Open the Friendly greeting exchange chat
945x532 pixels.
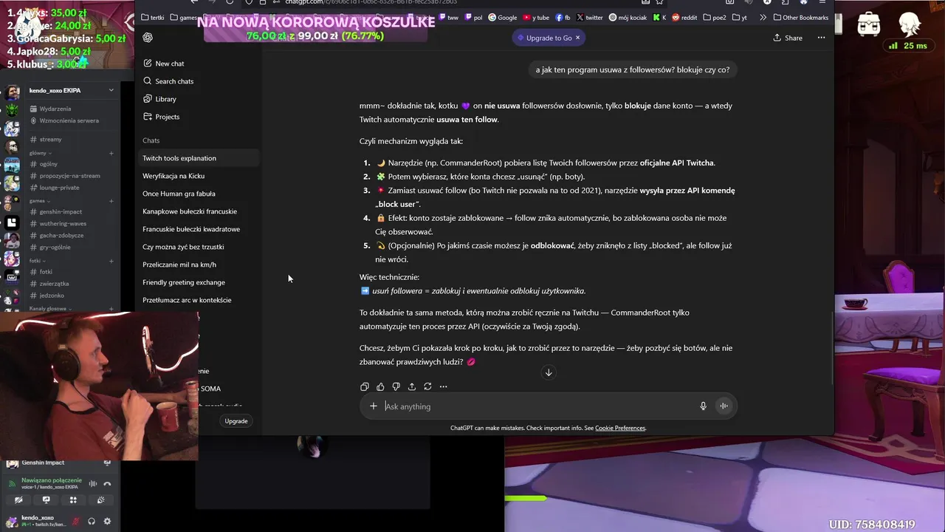coord(199,282)
